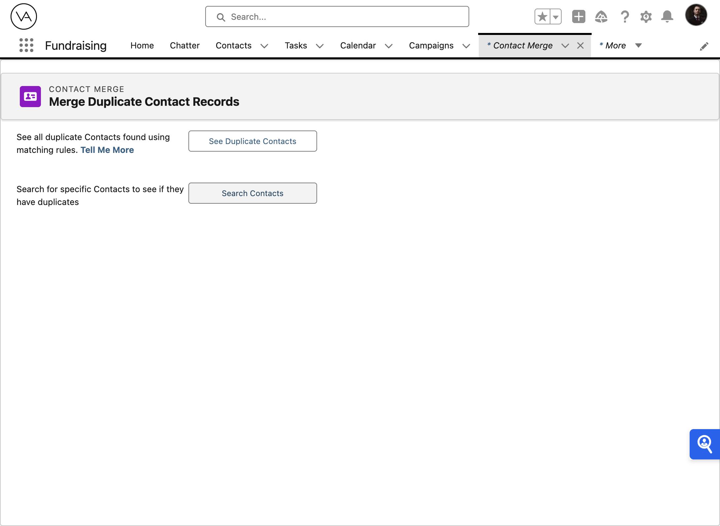Viewport: 720px width, 526px height.
Task: Click the VA organization logo
Action: coord(24,16)
